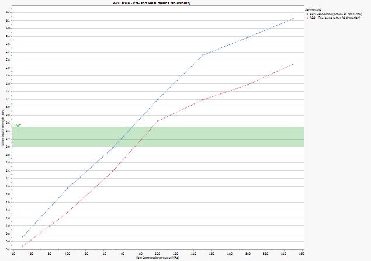The height and width of the screenshot is (261, 371).
Task: Click the chart title 'R&D scale' heading
Action: (160, 3)
